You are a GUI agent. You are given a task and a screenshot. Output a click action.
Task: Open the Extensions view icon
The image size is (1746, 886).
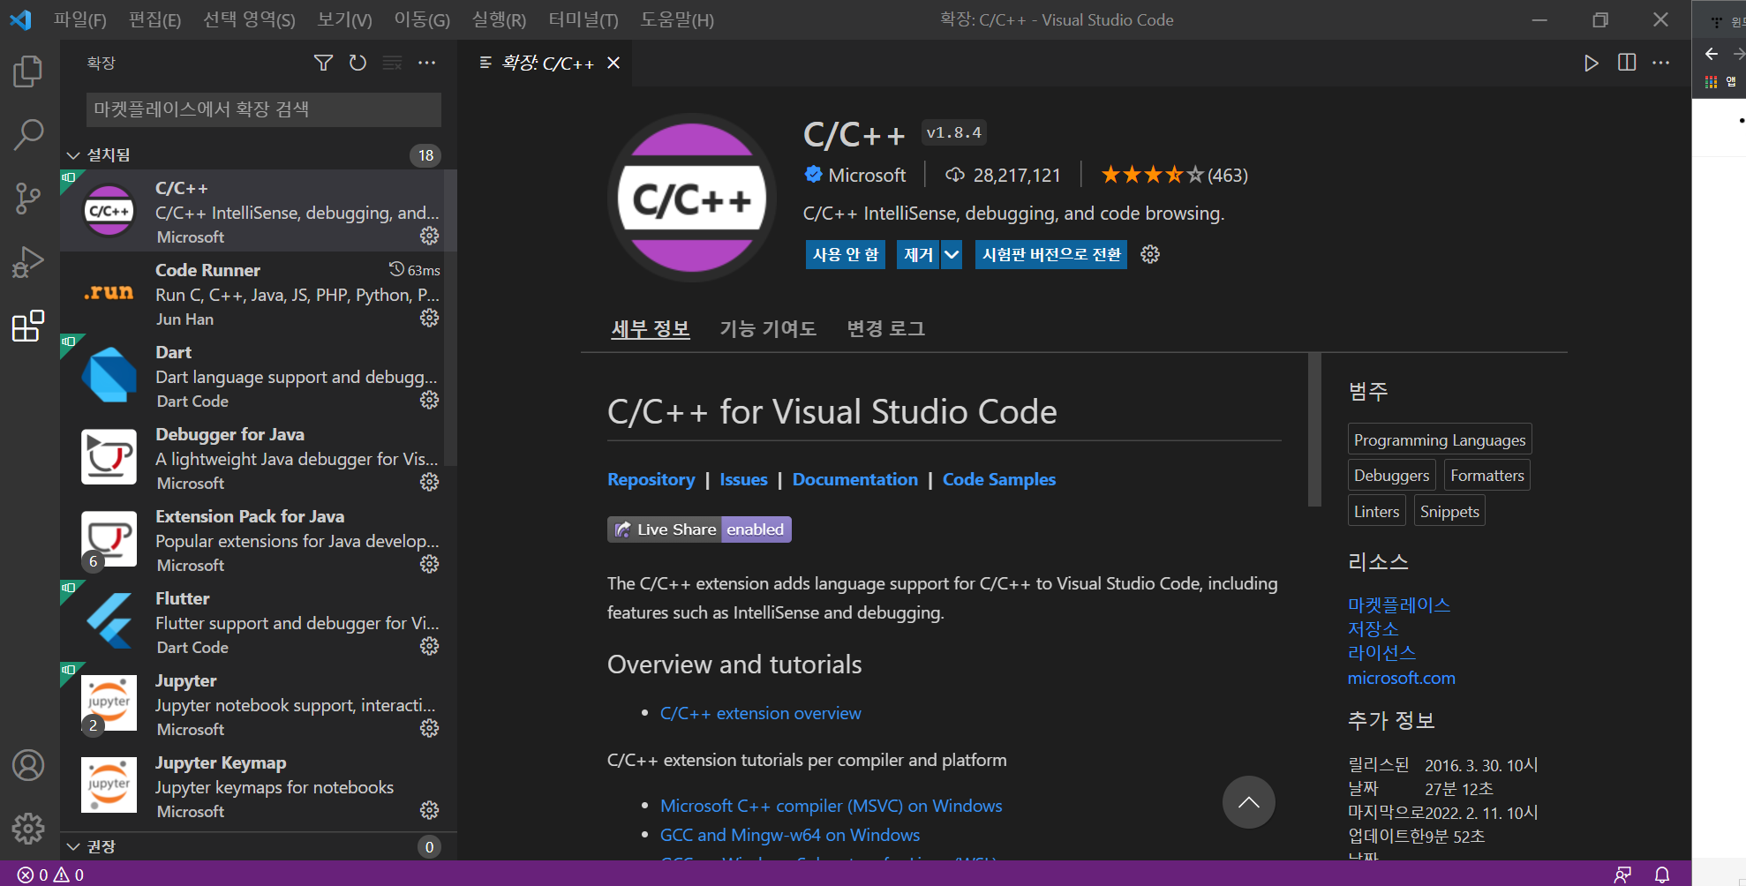point(28,326)
